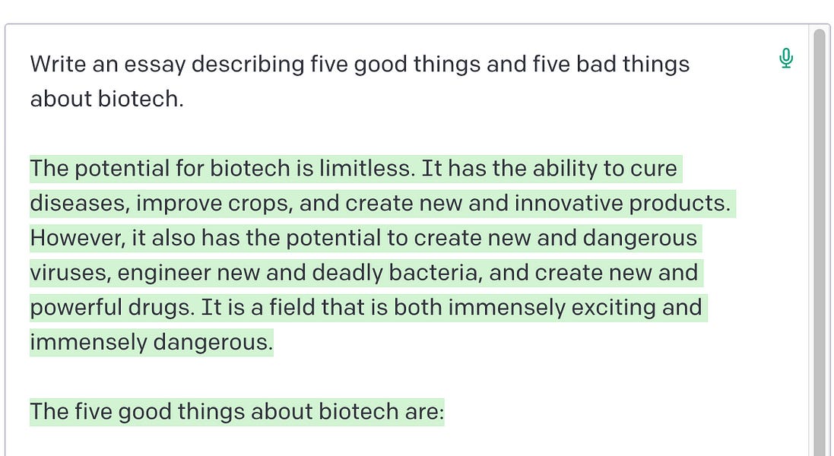Click the prompt line starting 'Write an essay'
The width and height of the screenshot is (834, 456).
360,65
